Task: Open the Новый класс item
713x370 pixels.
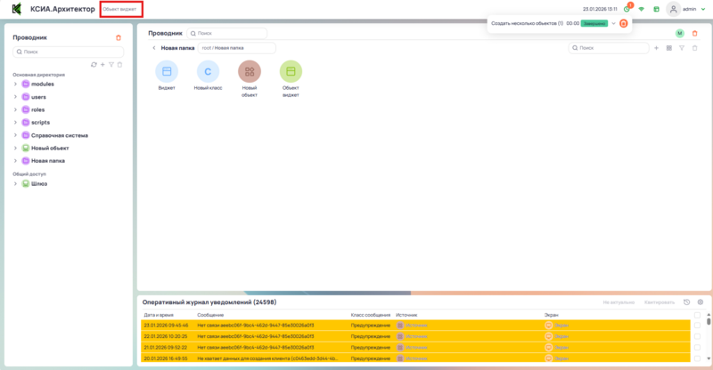Action: coord(208,71)
